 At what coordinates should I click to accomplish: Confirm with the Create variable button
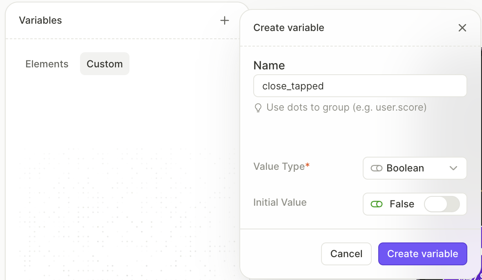(423, 254)
